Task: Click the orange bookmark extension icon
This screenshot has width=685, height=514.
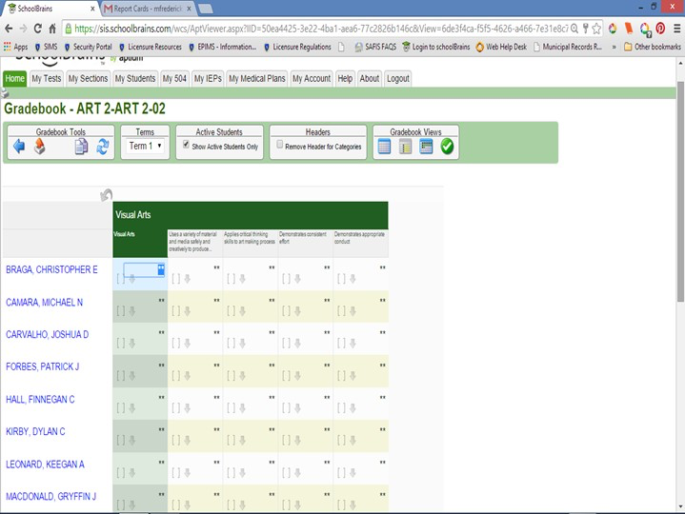Action: tap(629, 29)
